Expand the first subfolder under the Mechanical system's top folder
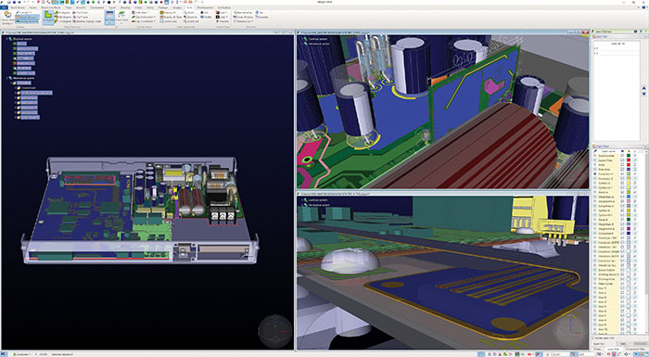 (16, 88)
